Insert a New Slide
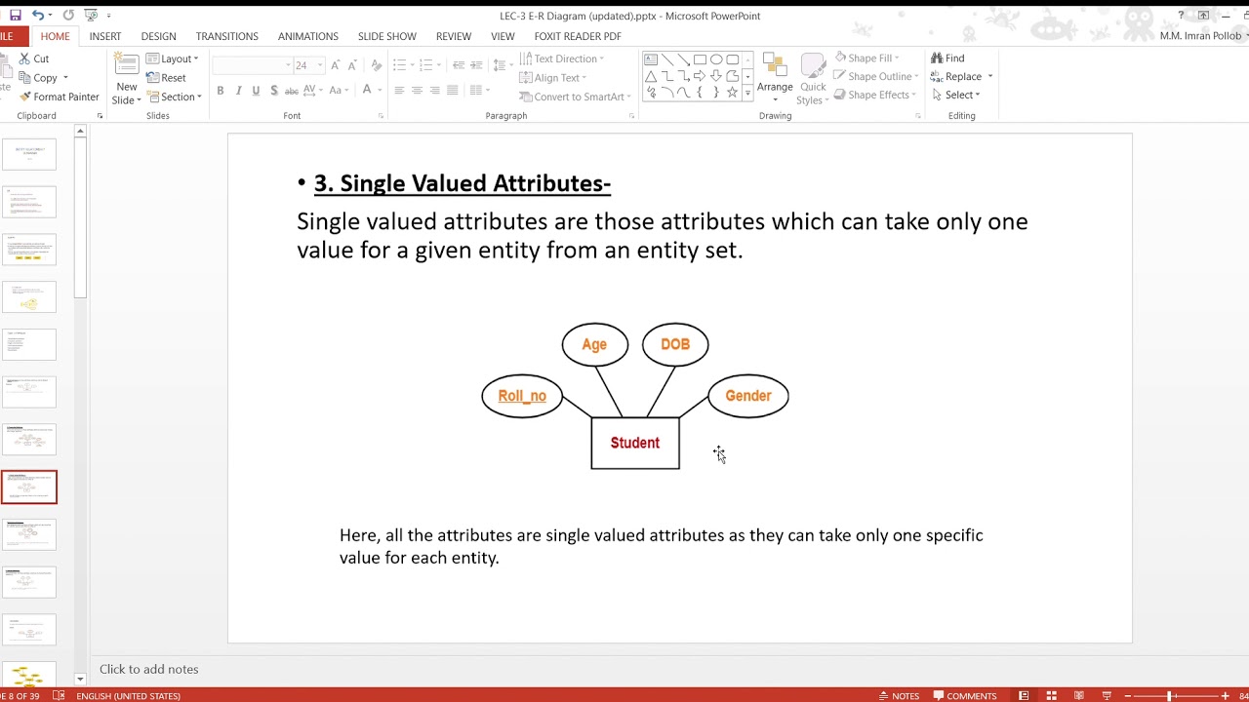The image size is (1249, 702). click(127, 78)
